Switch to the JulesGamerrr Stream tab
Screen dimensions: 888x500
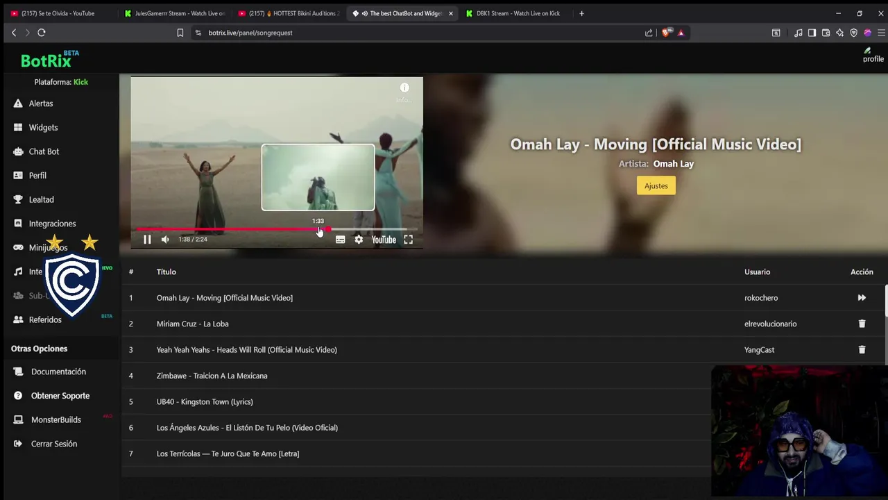pyautogui.click(x=173, y=13)
